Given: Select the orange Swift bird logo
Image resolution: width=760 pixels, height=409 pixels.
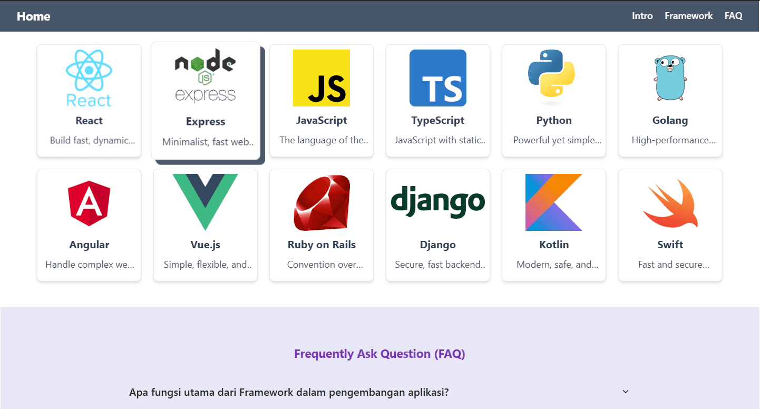Looking at the screenshot, I should [x=670, y=203].
